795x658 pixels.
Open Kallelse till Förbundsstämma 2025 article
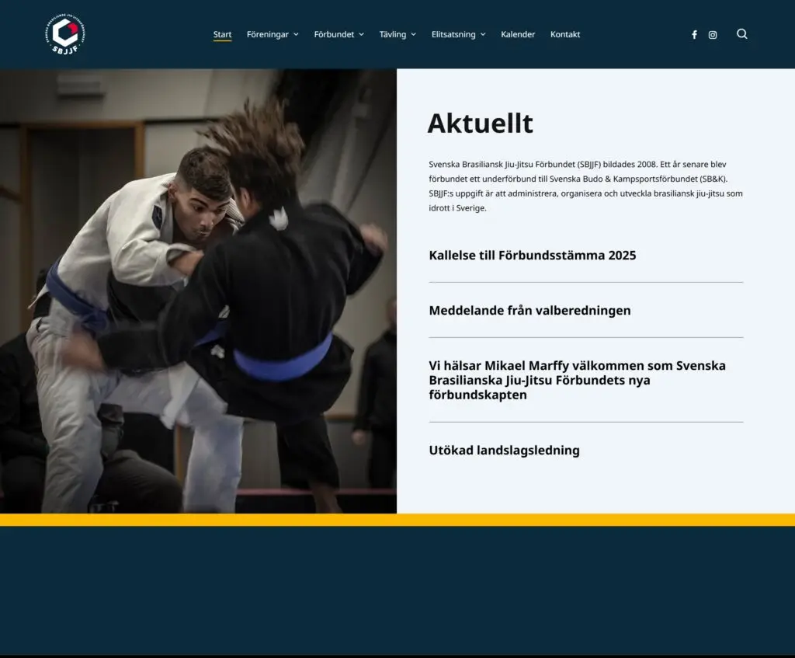click(x=533, y=255)
